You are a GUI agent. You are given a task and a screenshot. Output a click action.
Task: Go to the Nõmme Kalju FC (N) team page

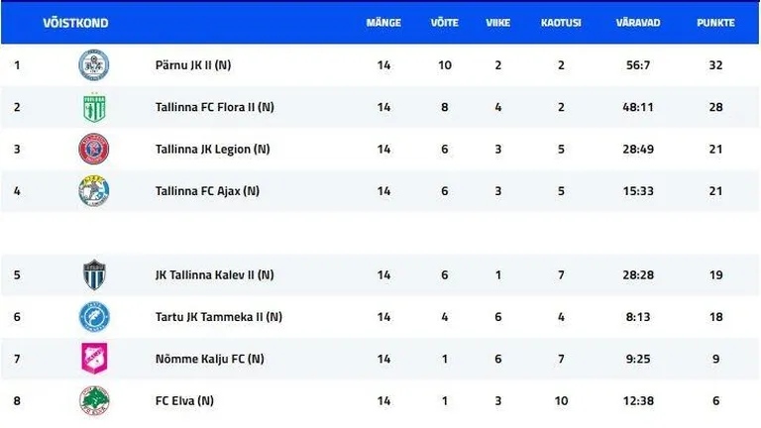point(210,359)
